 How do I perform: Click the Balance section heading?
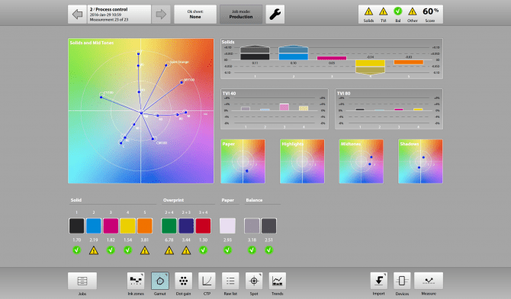tap(254, 200)
